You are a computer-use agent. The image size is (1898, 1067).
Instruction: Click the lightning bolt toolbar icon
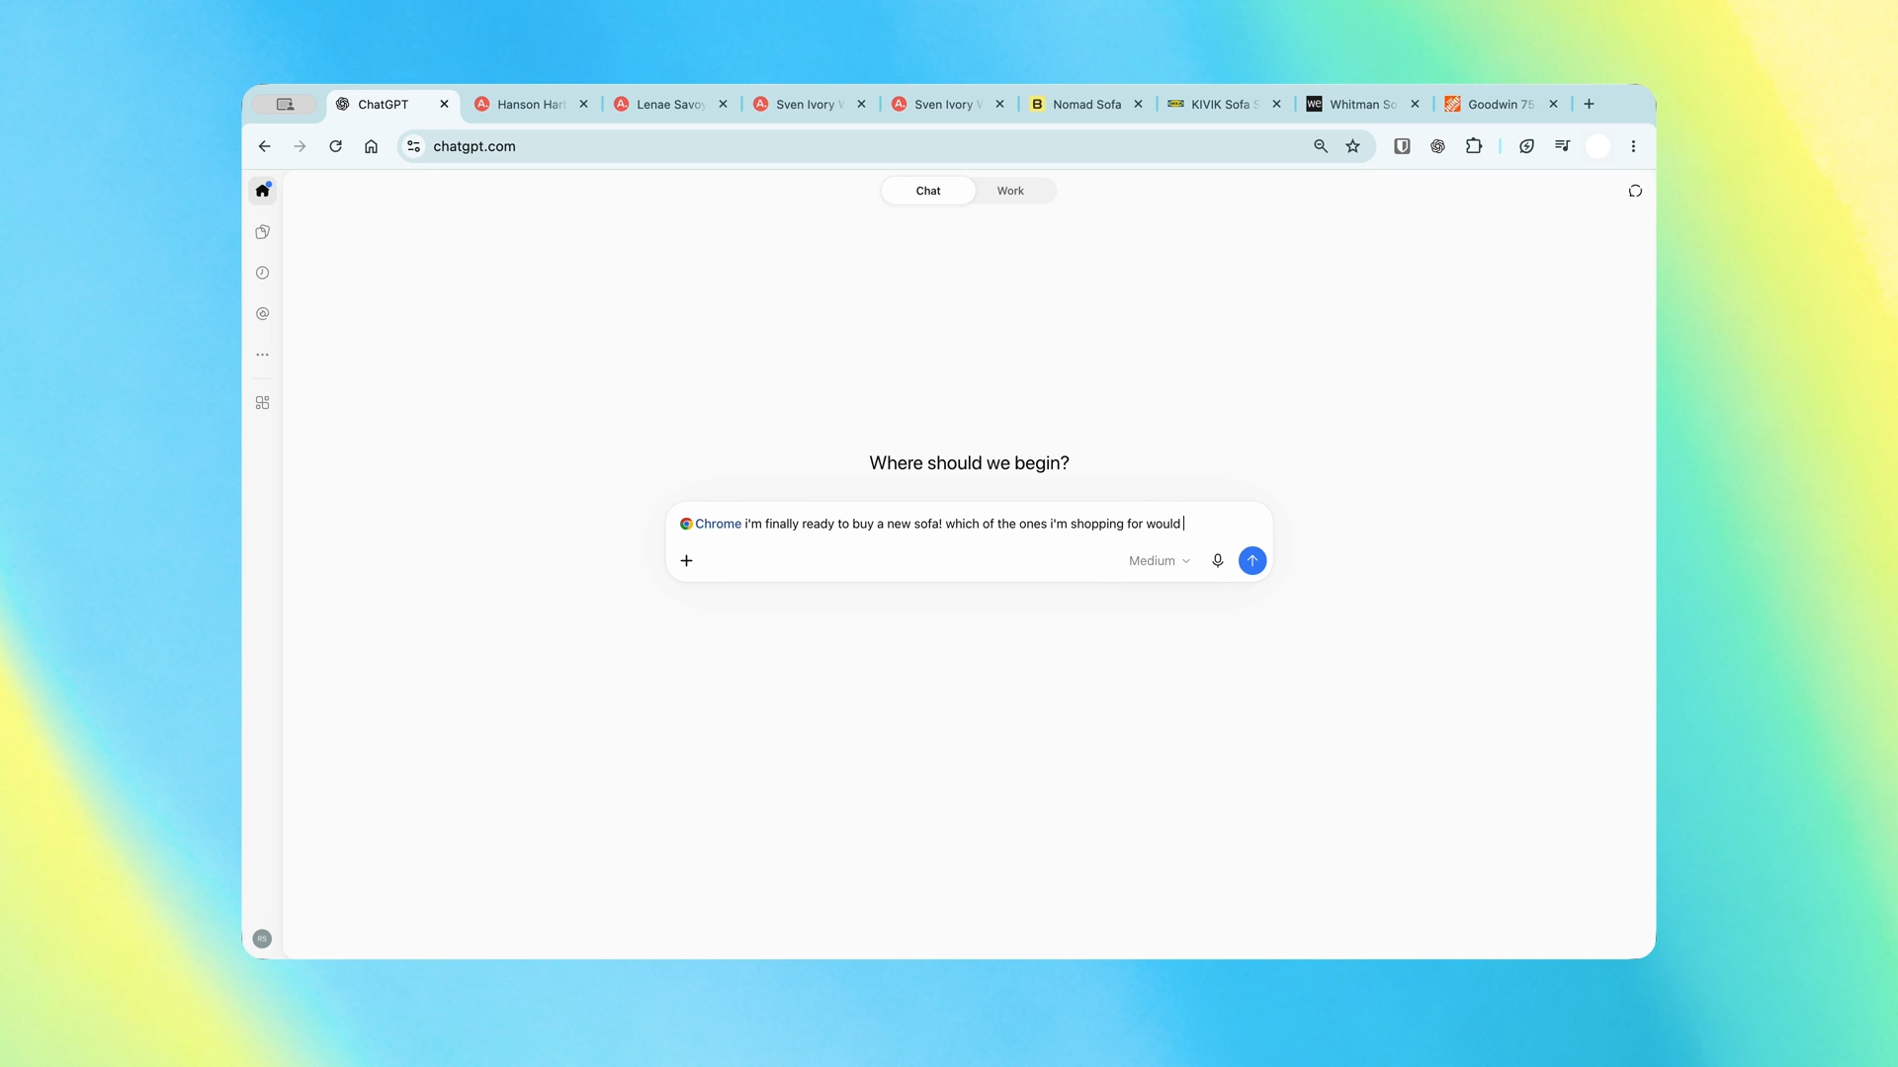coord(1526,146)
